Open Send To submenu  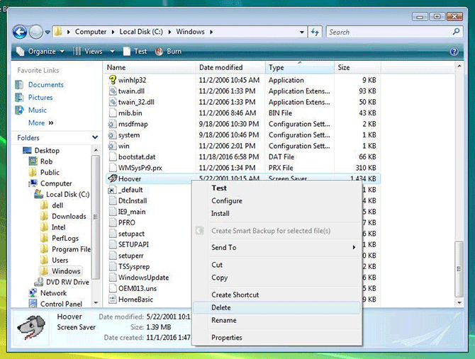click(x=277, y=247)
